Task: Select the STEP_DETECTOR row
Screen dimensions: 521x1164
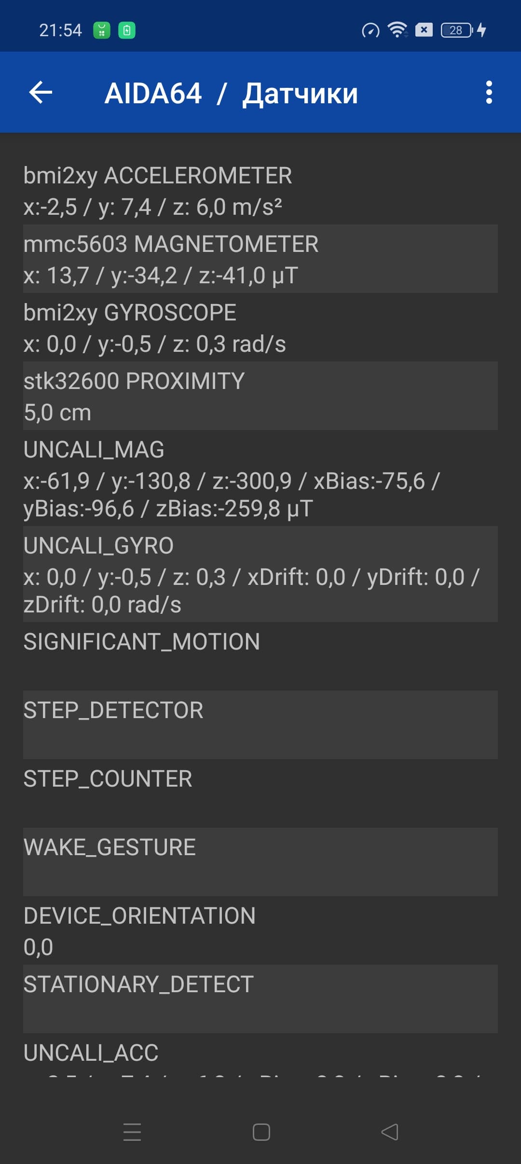Action: [x=260, y=725]
